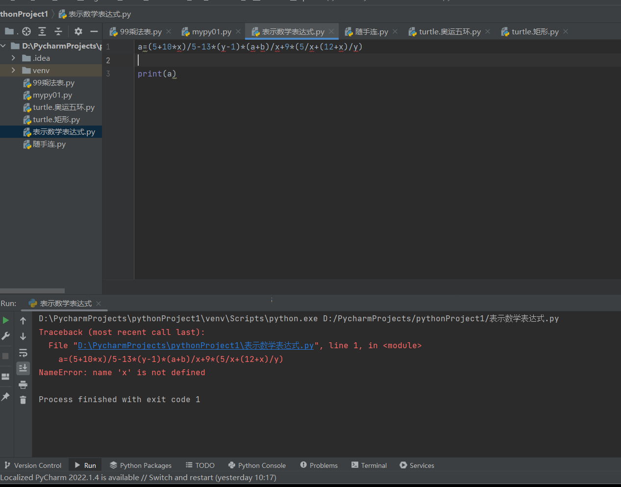
Task: Open Python Packages tool window
Action: pyautogui.click(x=141, y=465)
